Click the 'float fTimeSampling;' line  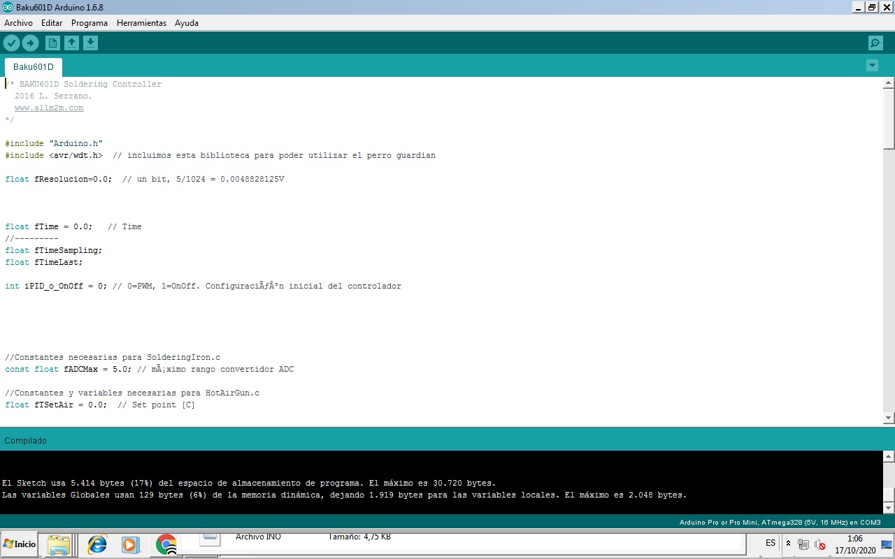pyautogui.click(x=54, y=250)
